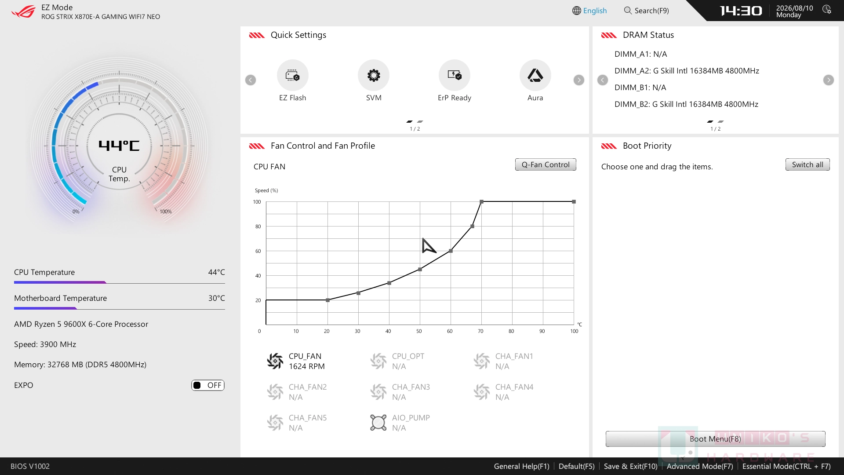Viewport: 844px width, 475px height.
Task: Click the 30°C point on fan curve
Action: pyautogui.click(x=358, y=293)
